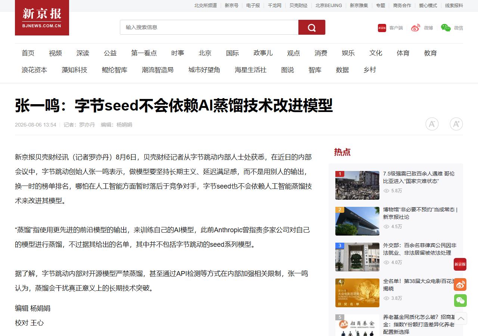
Task: Open the 图说 section
Action: 288,70
